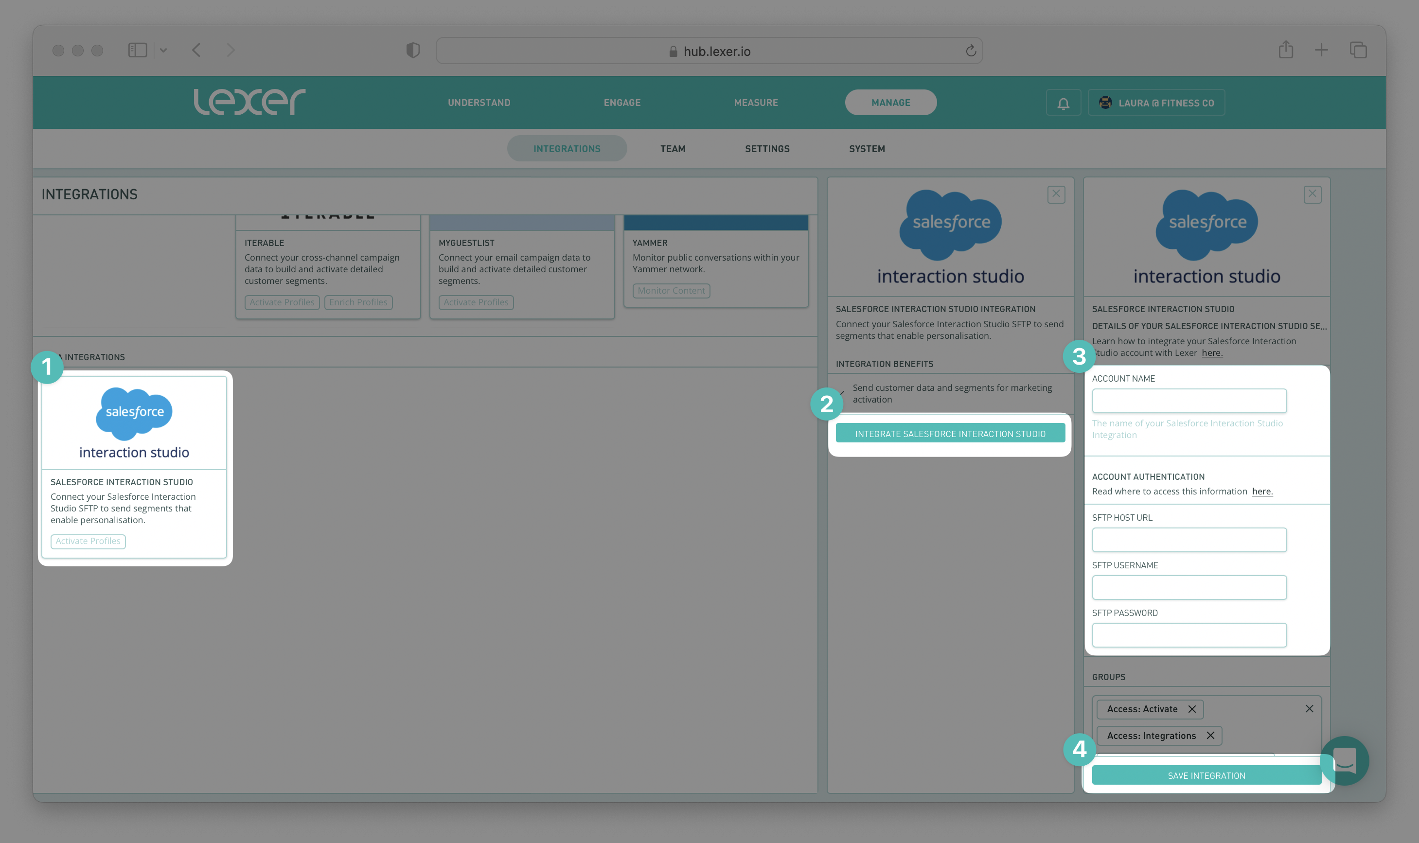Viewport: 1419px width, 843px height.
Task: Click the SFTP Host URL field
Action: click(x=1189, y=540)
